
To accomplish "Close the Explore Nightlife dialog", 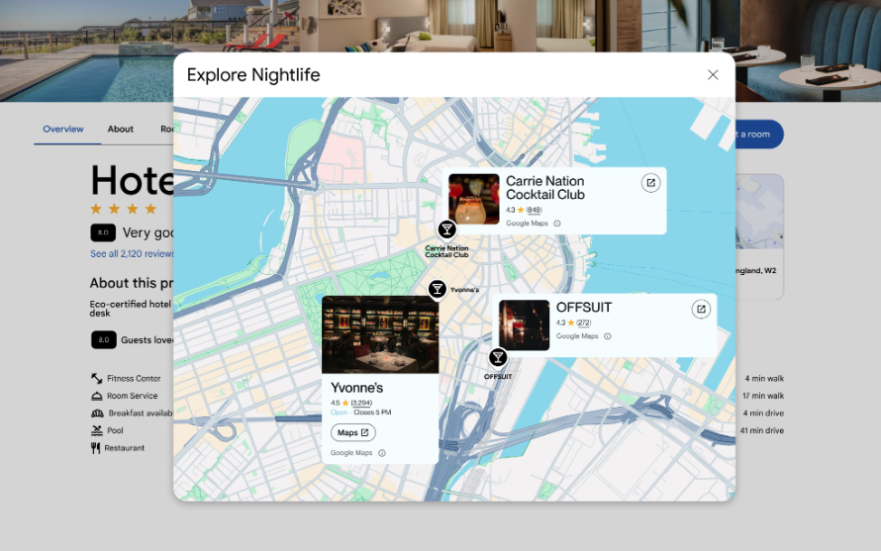I will [x=713, y=75].
